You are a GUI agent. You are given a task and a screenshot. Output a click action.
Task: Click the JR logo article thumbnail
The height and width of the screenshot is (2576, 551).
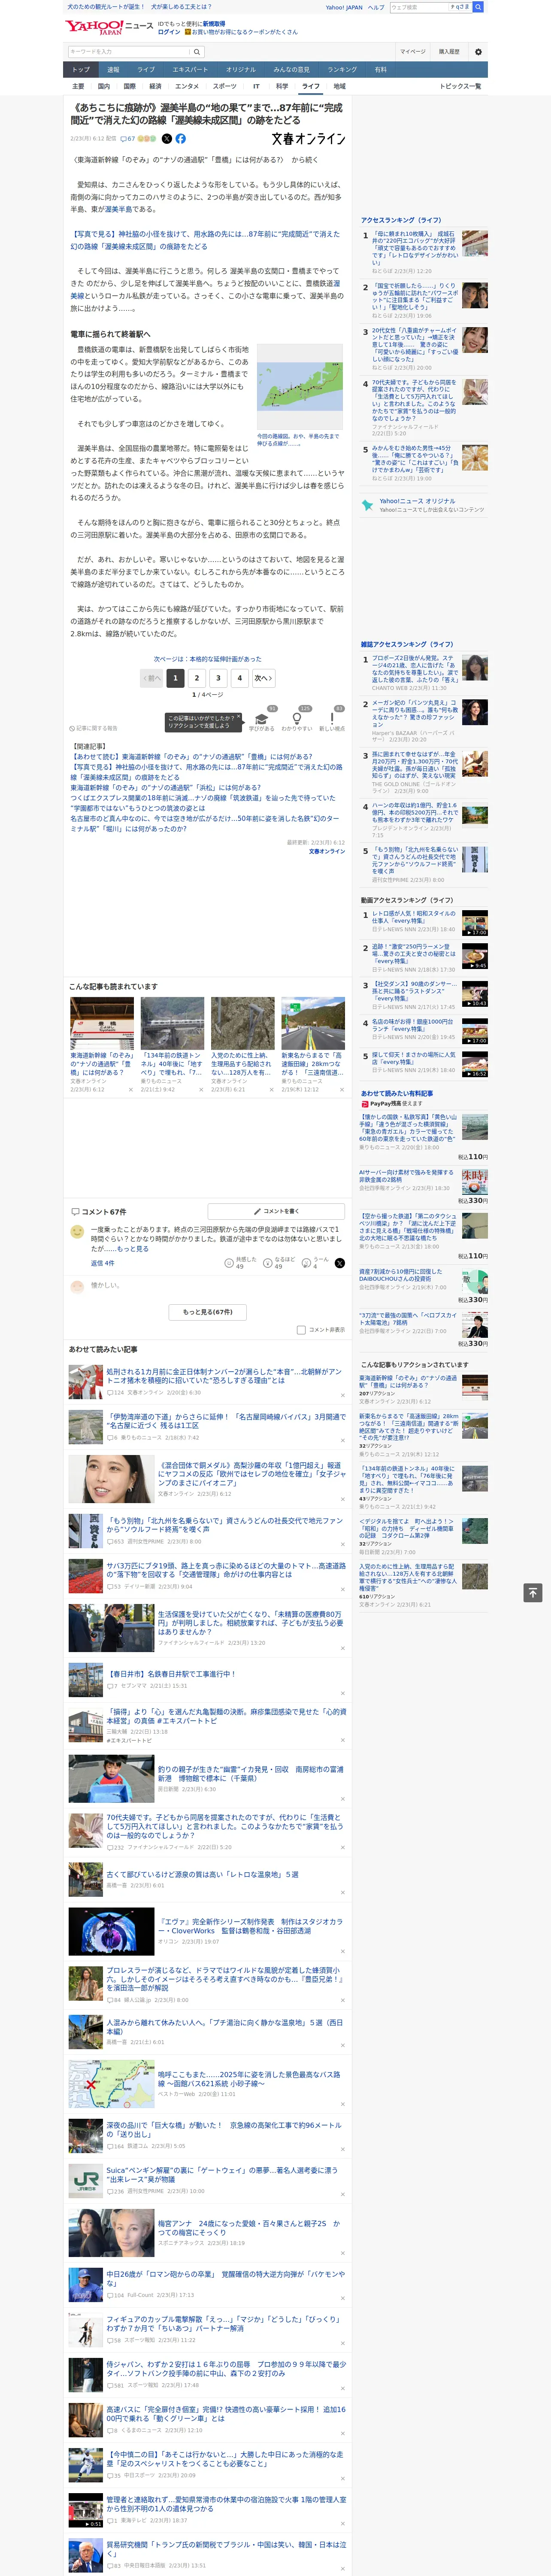click(85, 2181)
